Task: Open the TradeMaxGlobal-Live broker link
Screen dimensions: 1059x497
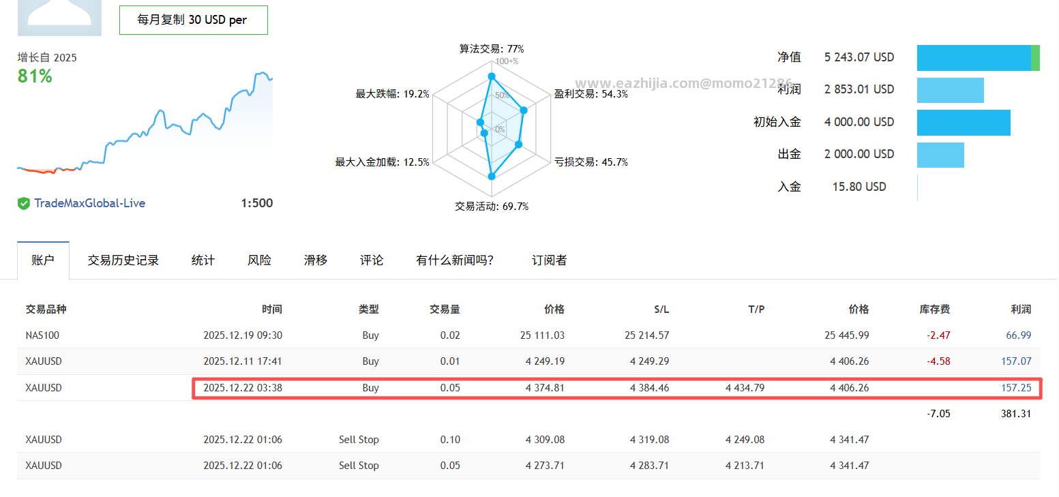Action: pos(89,203)
